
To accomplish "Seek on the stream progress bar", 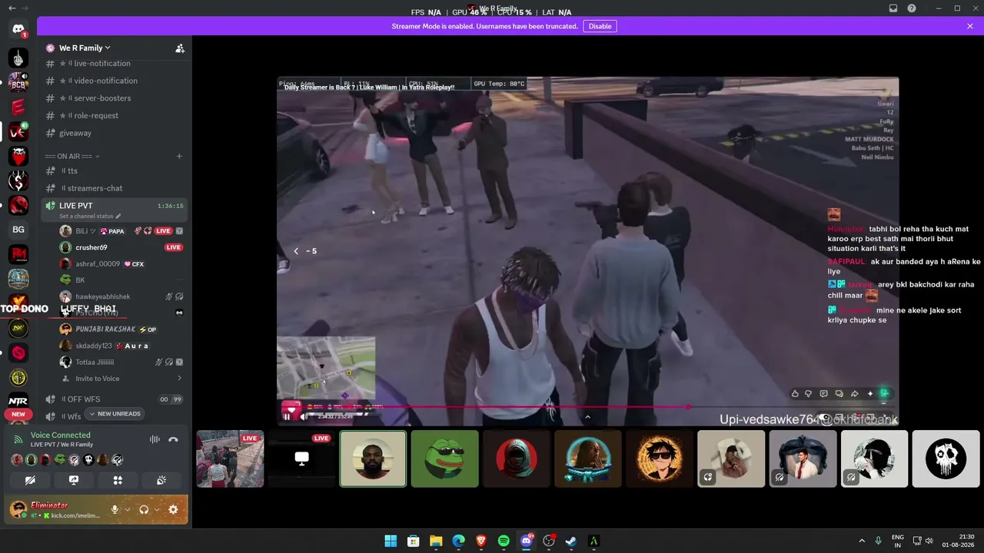I will [x=587, y=407].
